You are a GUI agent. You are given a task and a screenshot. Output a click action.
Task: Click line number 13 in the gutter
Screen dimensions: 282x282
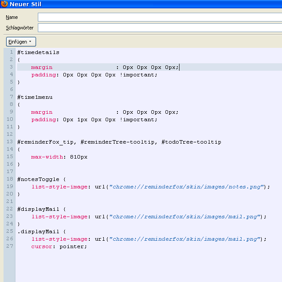pyautogui.click(x=10, y=142)
